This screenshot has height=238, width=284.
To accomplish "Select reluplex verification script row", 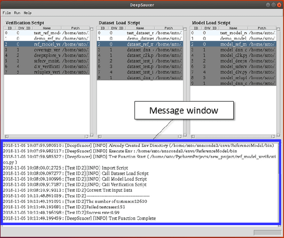I will (x=47, y=72).
